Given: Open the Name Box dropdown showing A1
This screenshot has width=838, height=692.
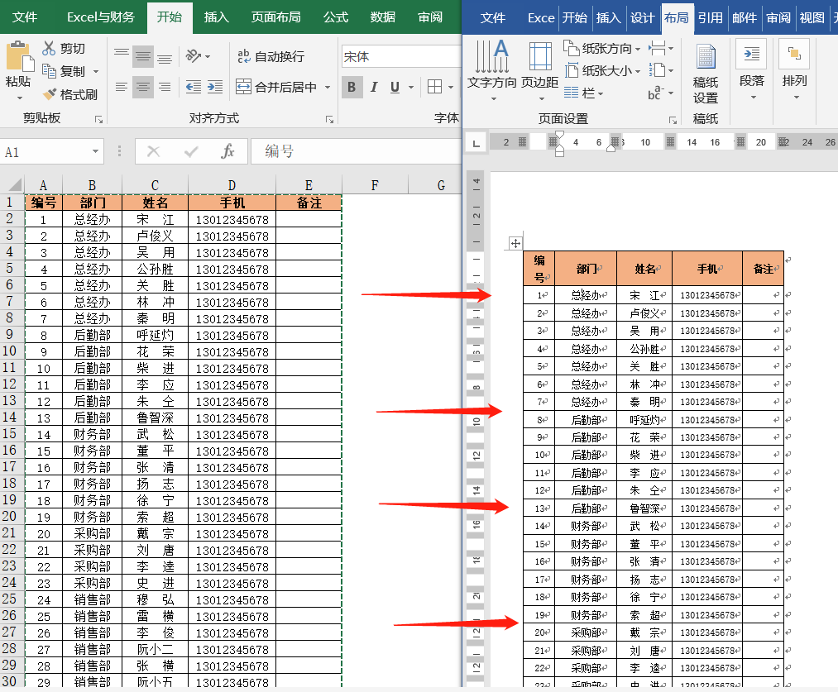Looking at the screenshot, I should pos(95,151).
